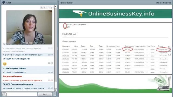Click the Presentation panel title

coord(66,3)
